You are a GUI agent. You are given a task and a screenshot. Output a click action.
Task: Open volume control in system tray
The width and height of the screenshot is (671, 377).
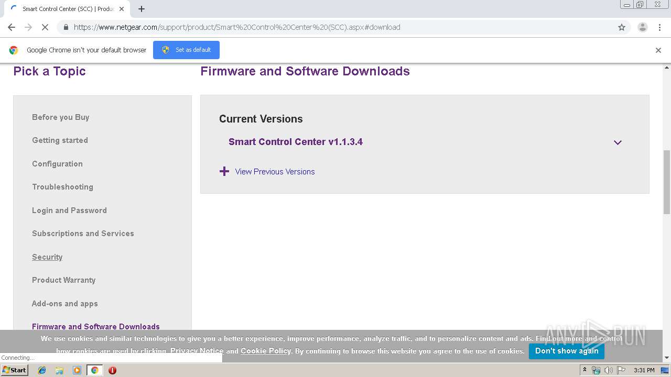tap(608, 370)
